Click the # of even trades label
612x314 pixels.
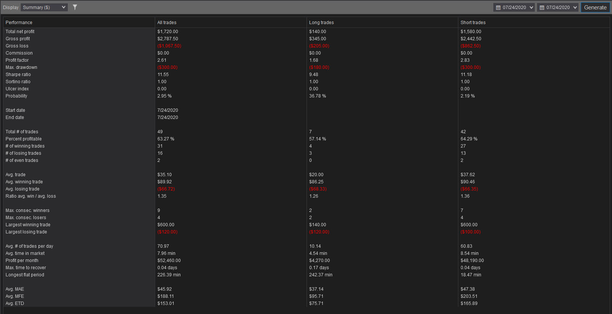[22, 160]
